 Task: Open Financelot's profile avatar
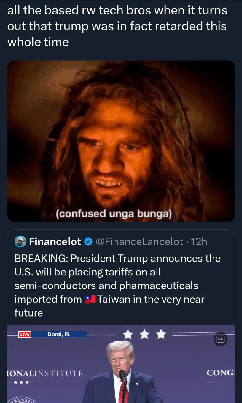pyautogui.click(x=20, y=241)
